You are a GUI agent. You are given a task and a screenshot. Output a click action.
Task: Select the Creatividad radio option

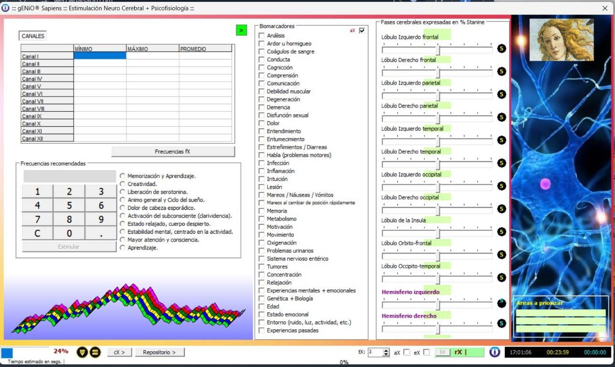(123, 184)
